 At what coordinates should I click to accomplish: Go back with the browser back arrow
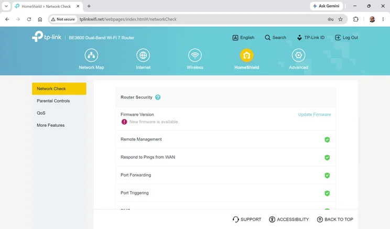7,19
